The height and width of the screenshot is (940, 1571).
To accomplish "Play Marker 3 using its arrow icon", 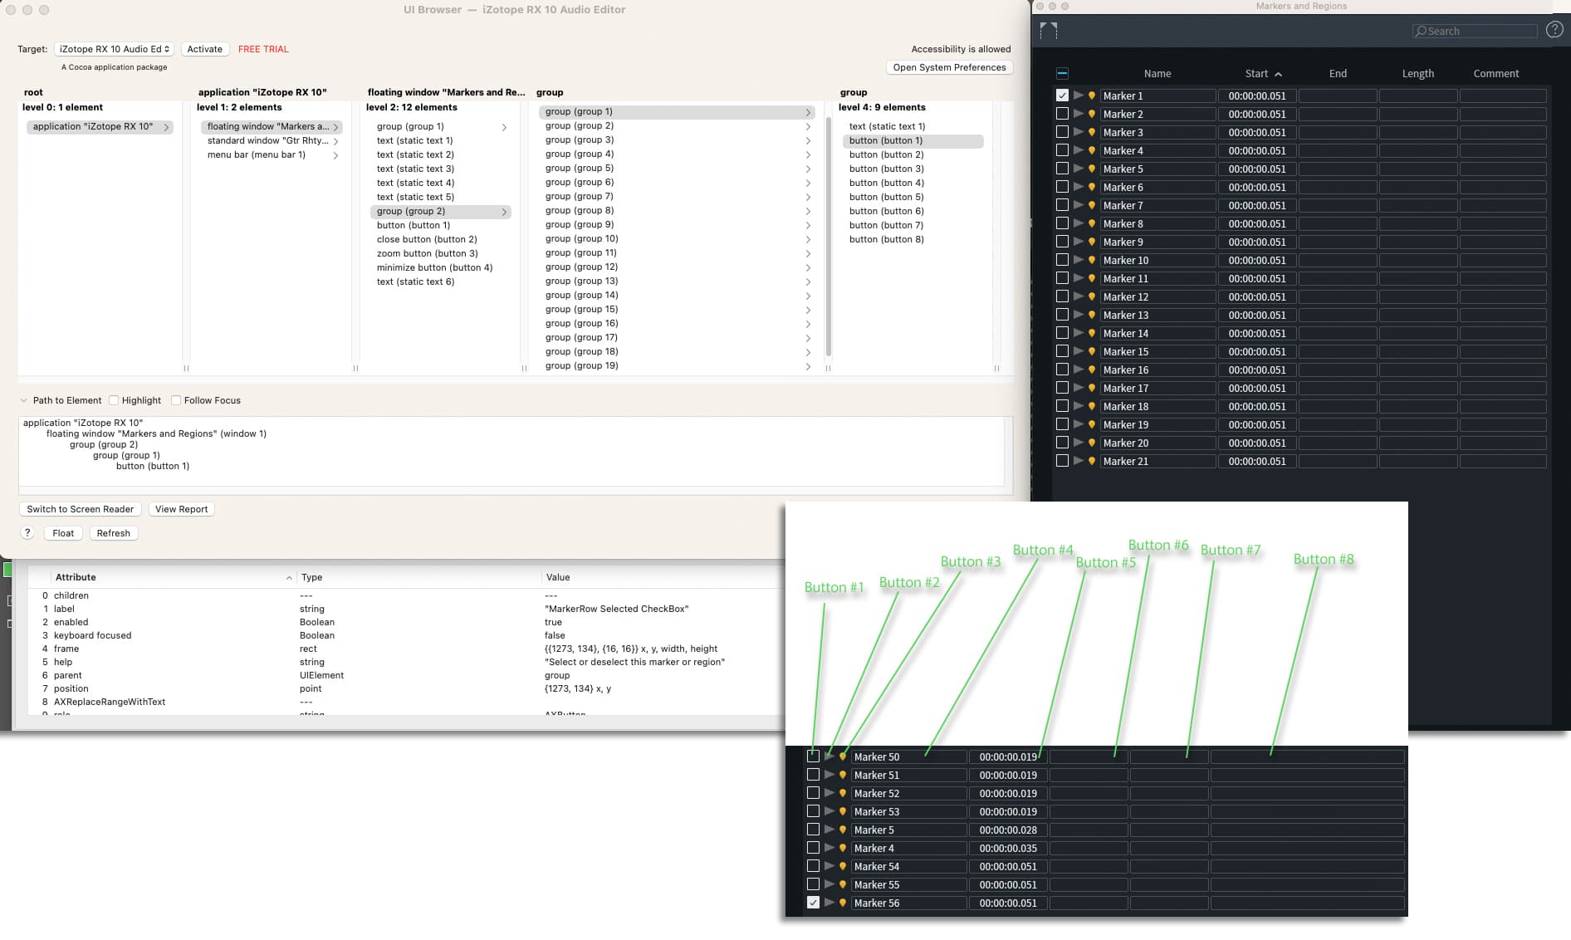I will (1078, 132).
